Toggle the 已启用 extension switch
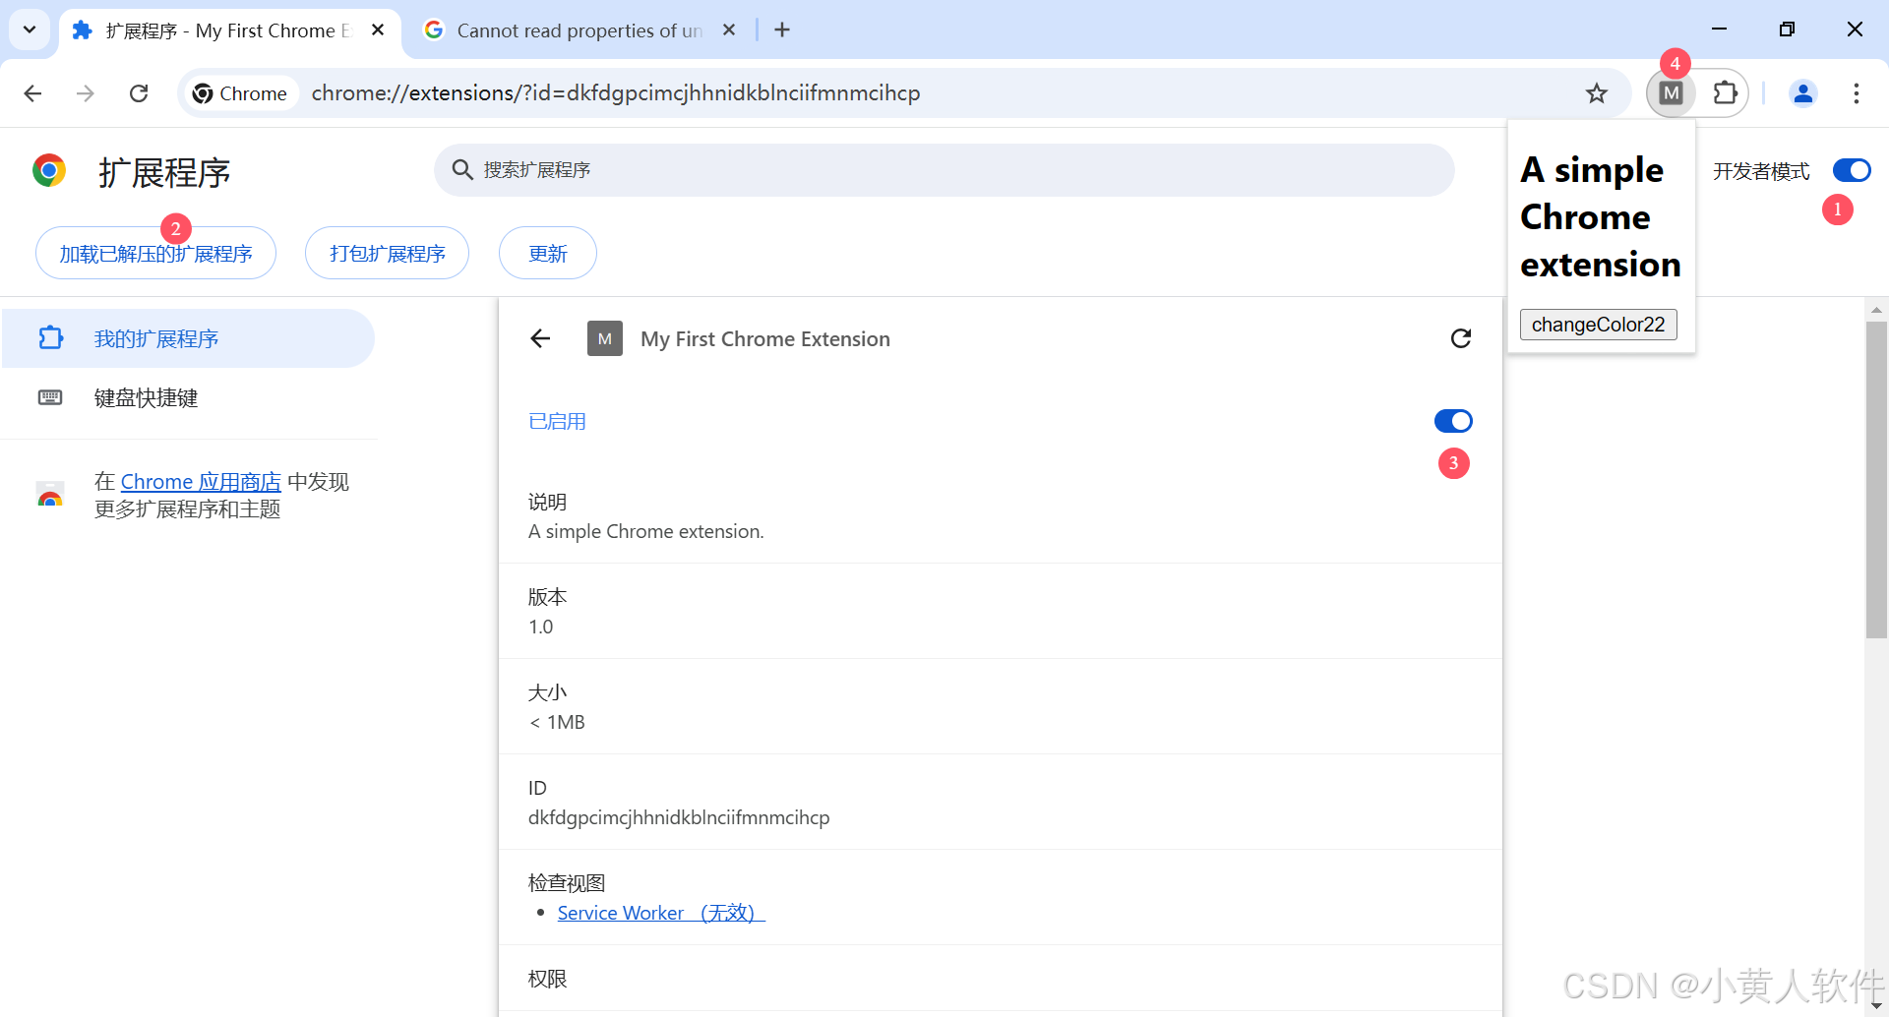 (1453, 421)
